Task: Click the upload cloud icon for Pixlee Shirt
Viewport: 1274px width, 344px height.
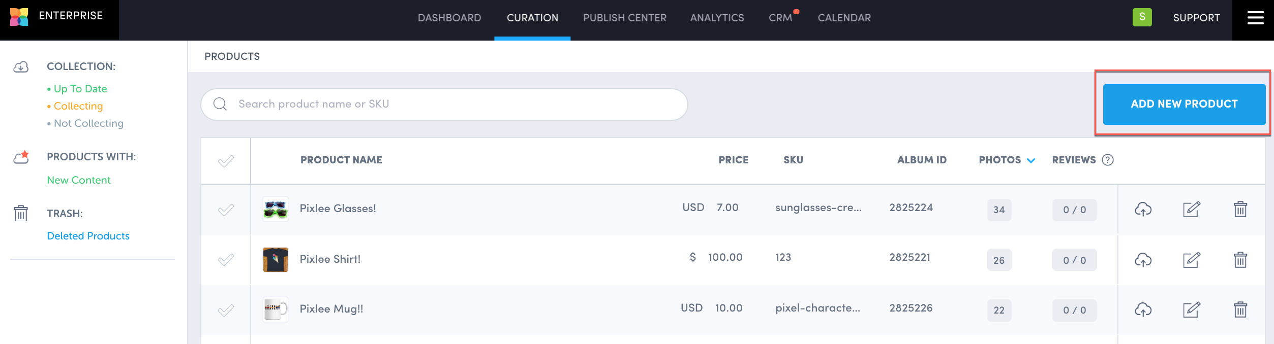Action: coord(1143,260)
